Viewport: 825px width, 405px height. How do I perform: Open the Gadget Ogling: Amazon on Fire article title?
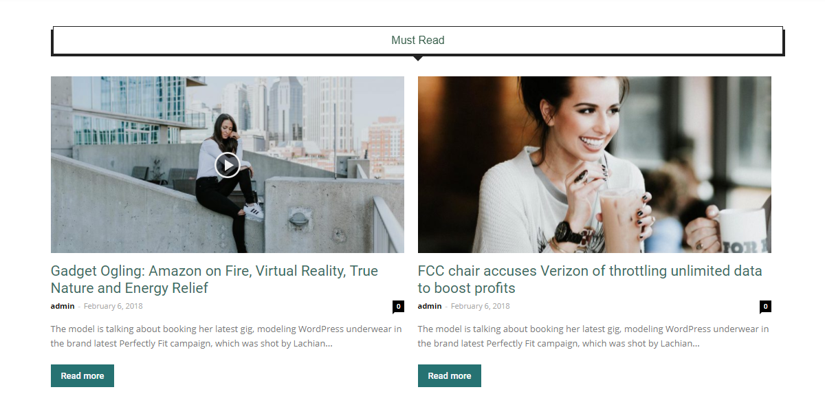point(214,279)
